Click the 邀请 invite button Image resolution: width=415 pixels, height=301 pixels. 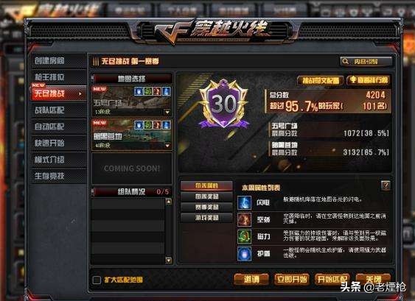pos(251,280)
